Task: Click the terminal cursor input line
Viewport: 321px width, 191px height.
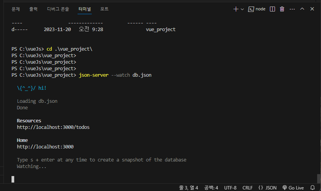Action: [x=13, y=179]
